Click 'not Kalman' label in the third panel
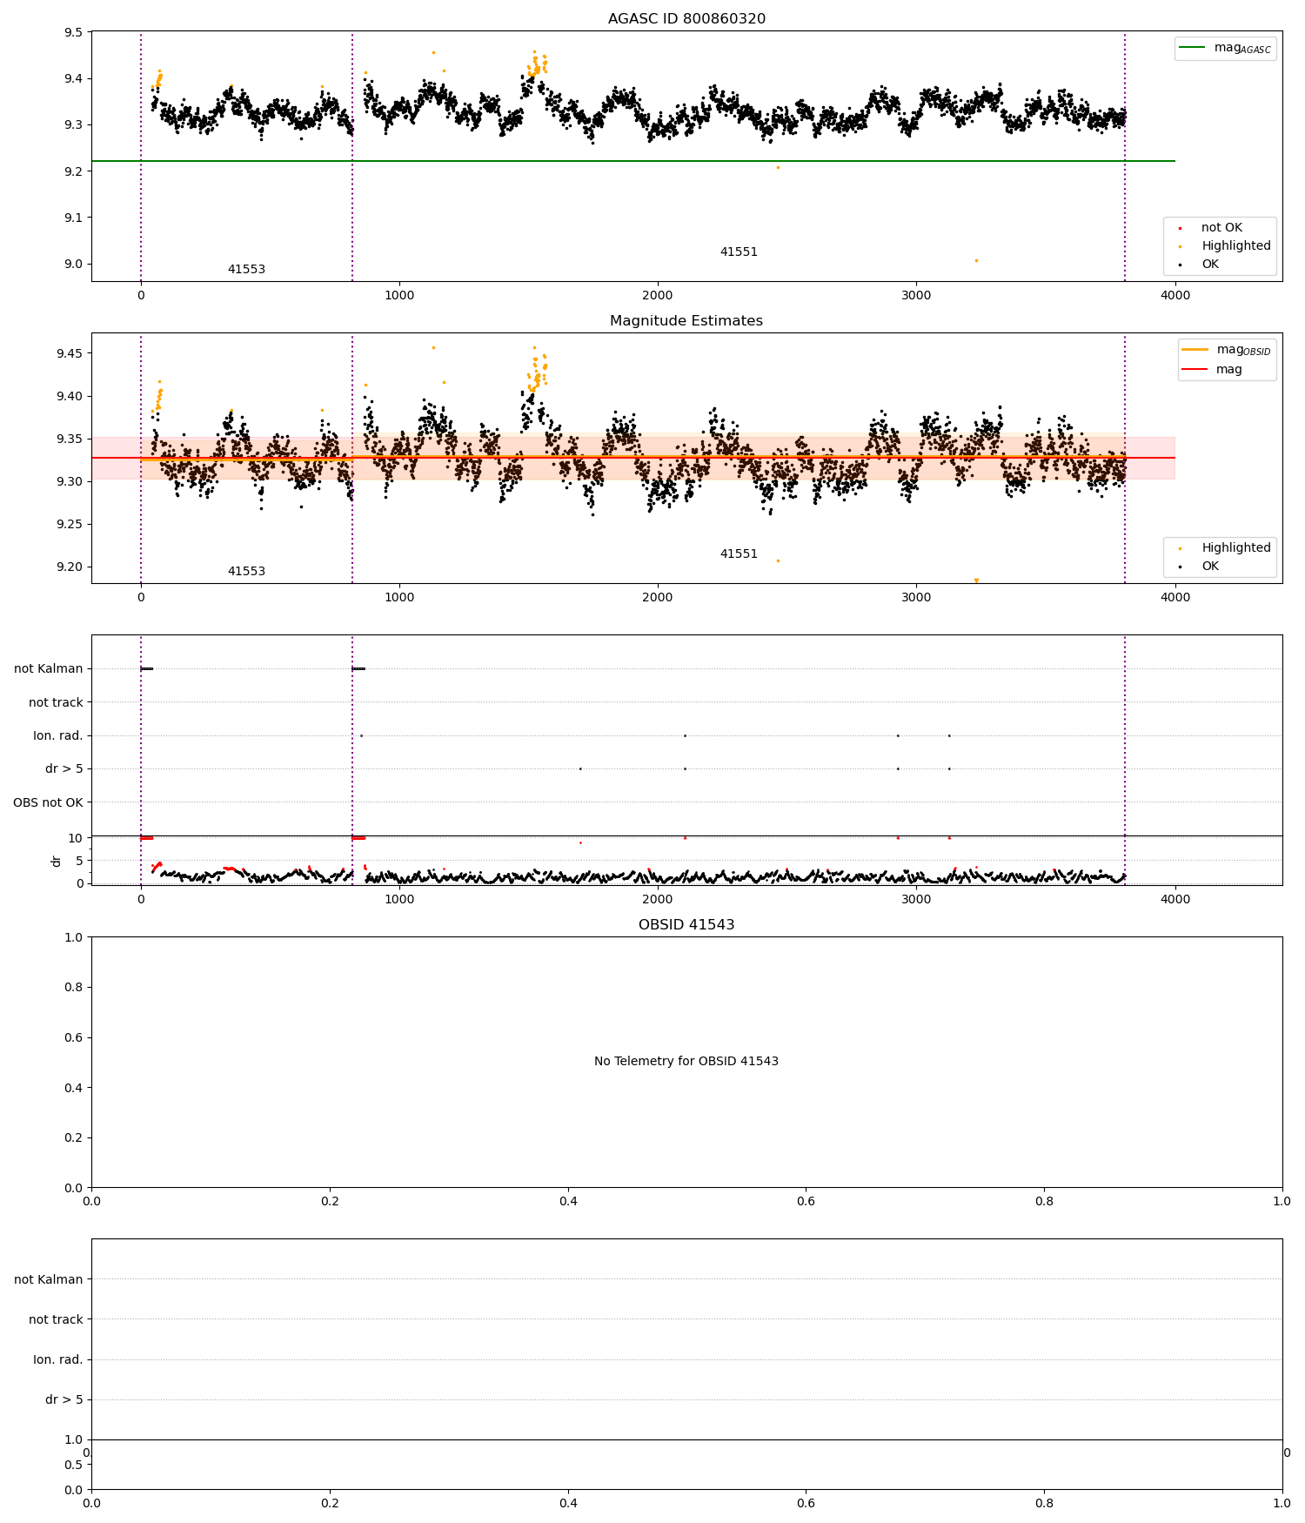Screen dimensions: 1305x1523 49,669
